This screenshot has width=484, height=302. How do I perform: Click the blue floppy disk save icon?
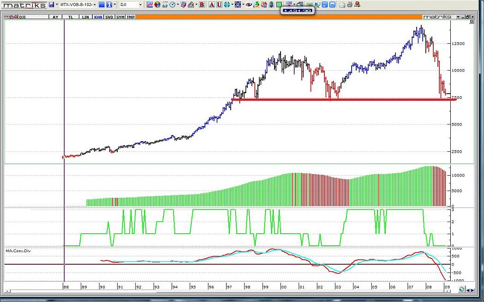click(x=52, y=5)
